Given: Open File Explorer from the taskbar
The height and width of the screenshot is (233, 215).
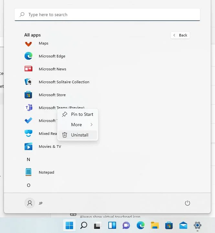Looking at the screenshot, I should click(x=155, y=225).
